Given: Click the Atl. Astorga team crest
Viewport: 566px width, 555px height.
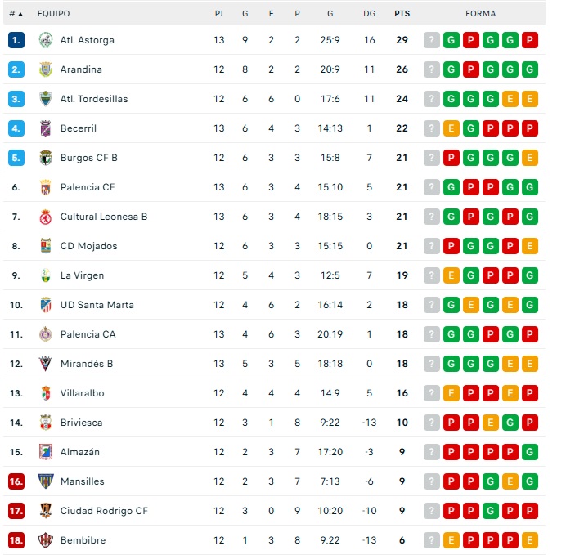Looking at the screenshot, I should coord(46,40).
